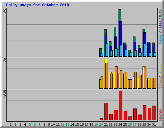Screen dimensions: 164x128
Task: Click green weekend day label 6
Action: [35, 124]
